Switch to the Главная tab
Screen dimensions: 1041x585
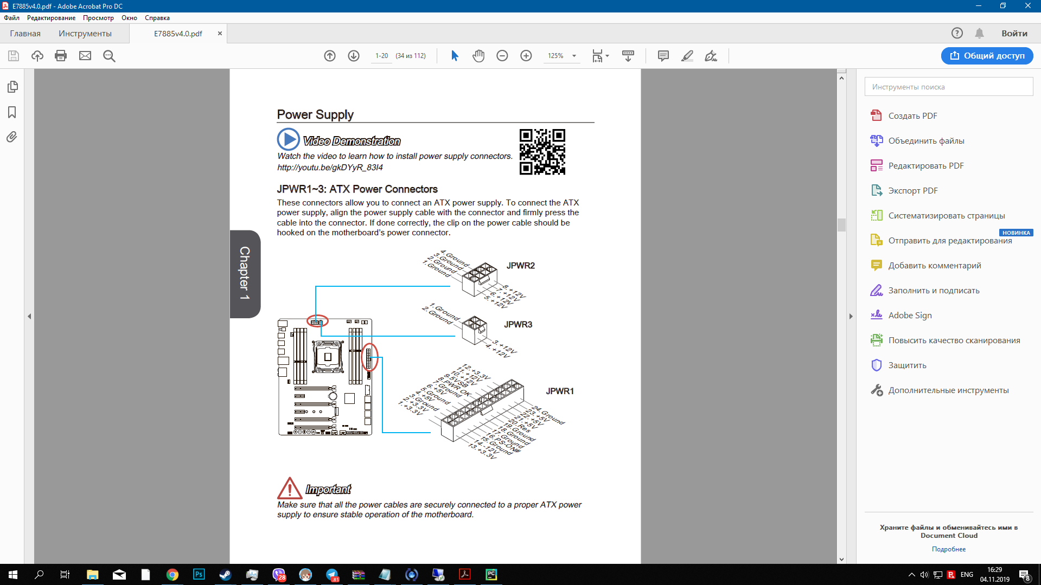click(25, 34)
